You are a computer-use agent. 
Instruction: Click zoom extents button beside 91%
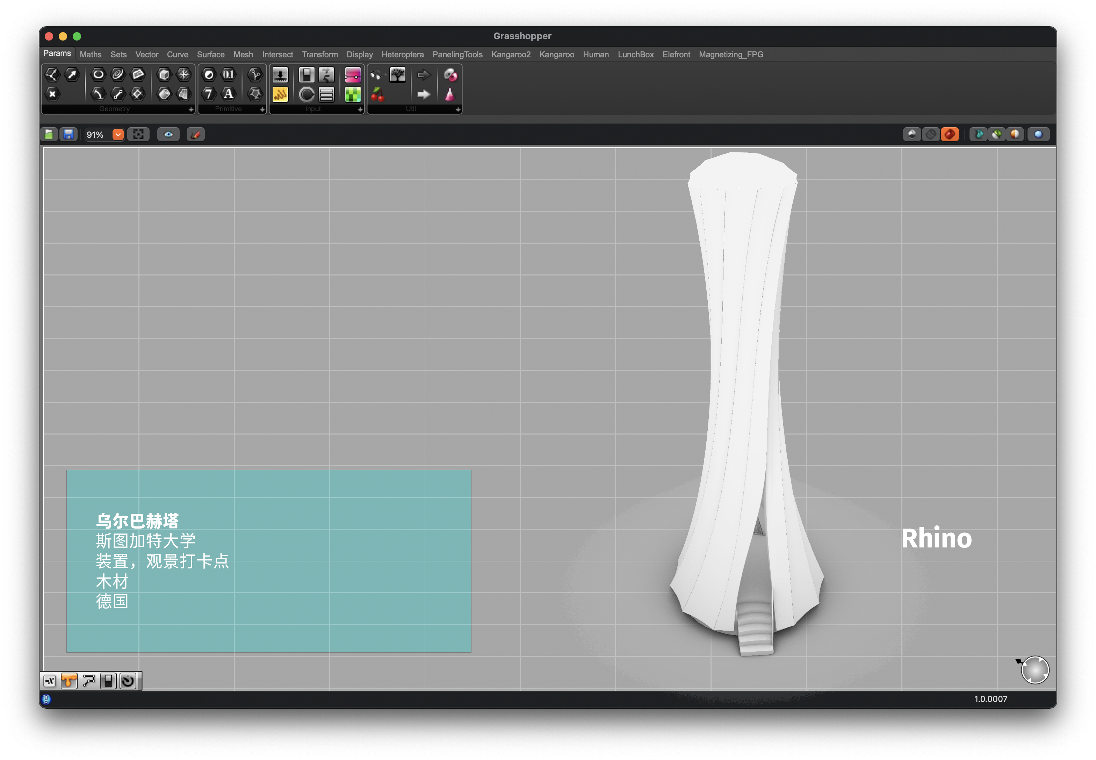[138, 135]
